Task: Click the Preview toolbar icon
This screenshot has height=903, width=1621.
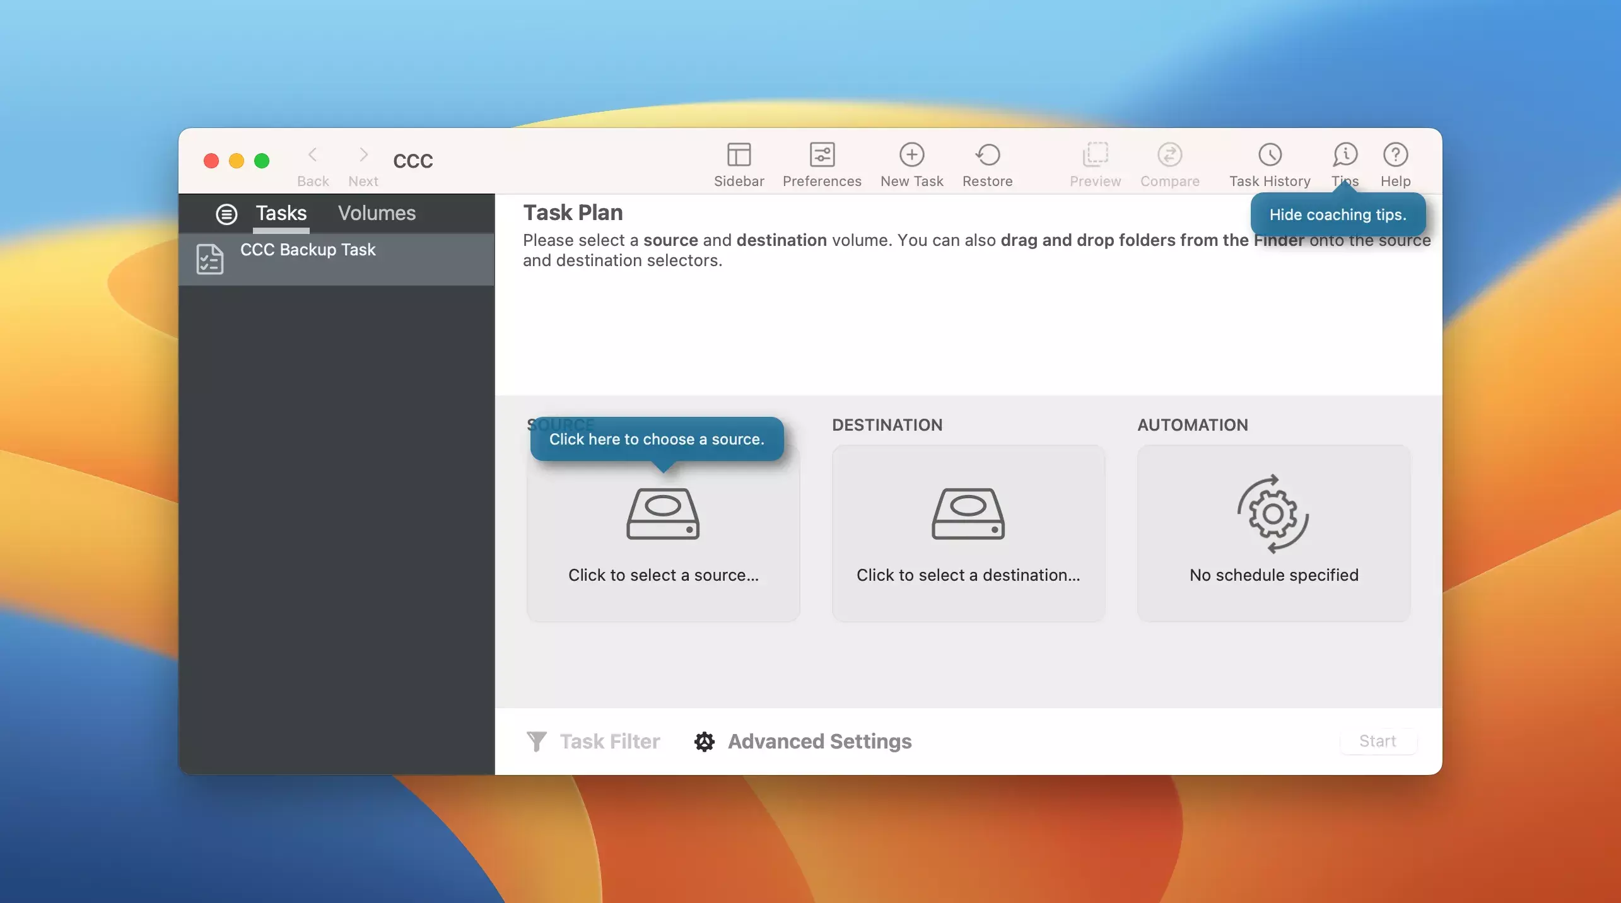Action: [x=1095, y=155]
